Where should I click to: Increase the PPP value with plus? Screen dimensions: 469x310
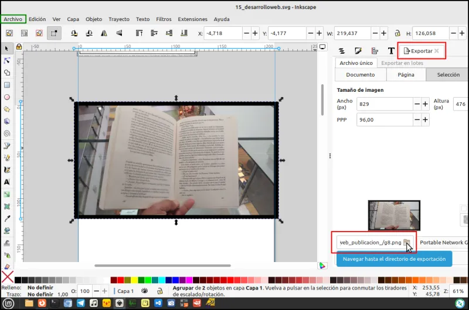pos(425,120)
